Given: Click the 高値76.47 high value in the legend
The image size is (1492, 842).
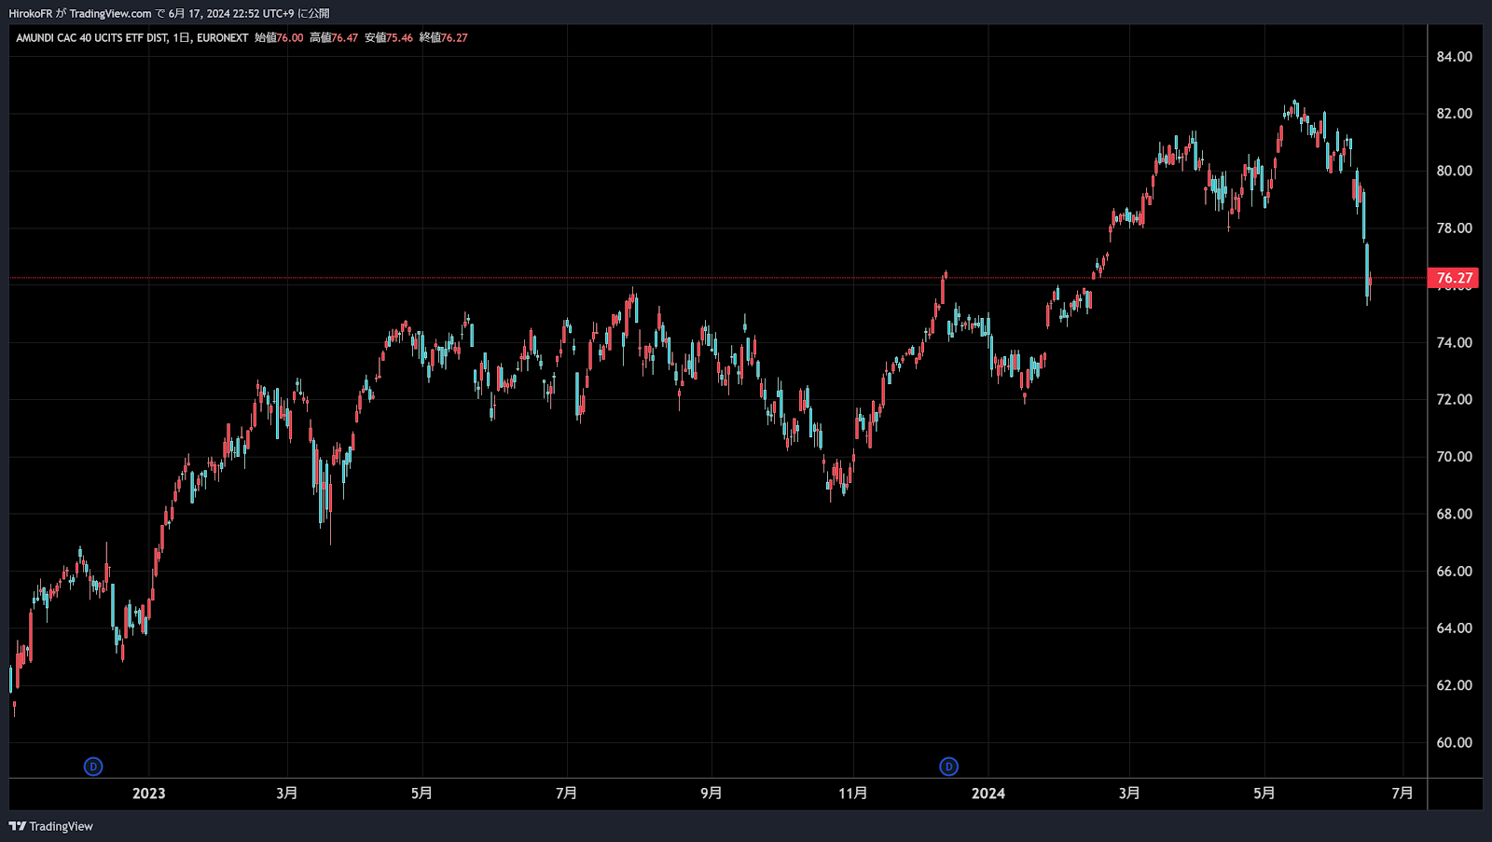Looking at the screenshot, I should pyautogui.click(x=334, y=37).
